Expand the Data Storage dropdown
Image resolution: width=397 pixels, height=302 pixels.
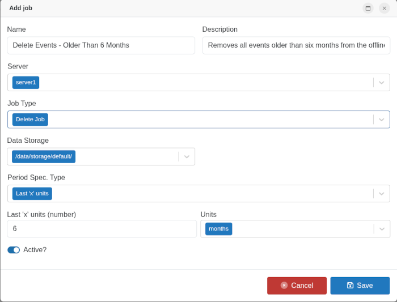click(x=187, y=156)
